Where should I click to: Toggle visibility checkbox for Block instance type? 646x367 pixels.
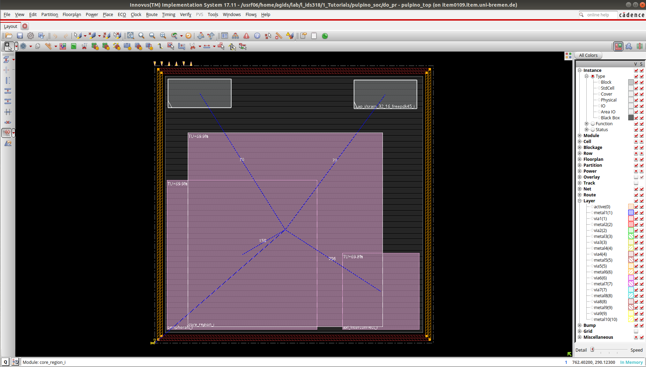point(636,82)
